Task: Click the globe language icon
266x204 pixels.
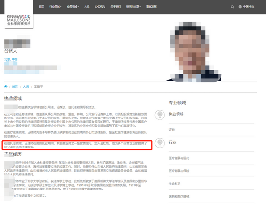Action: click(x=240, y=7)
